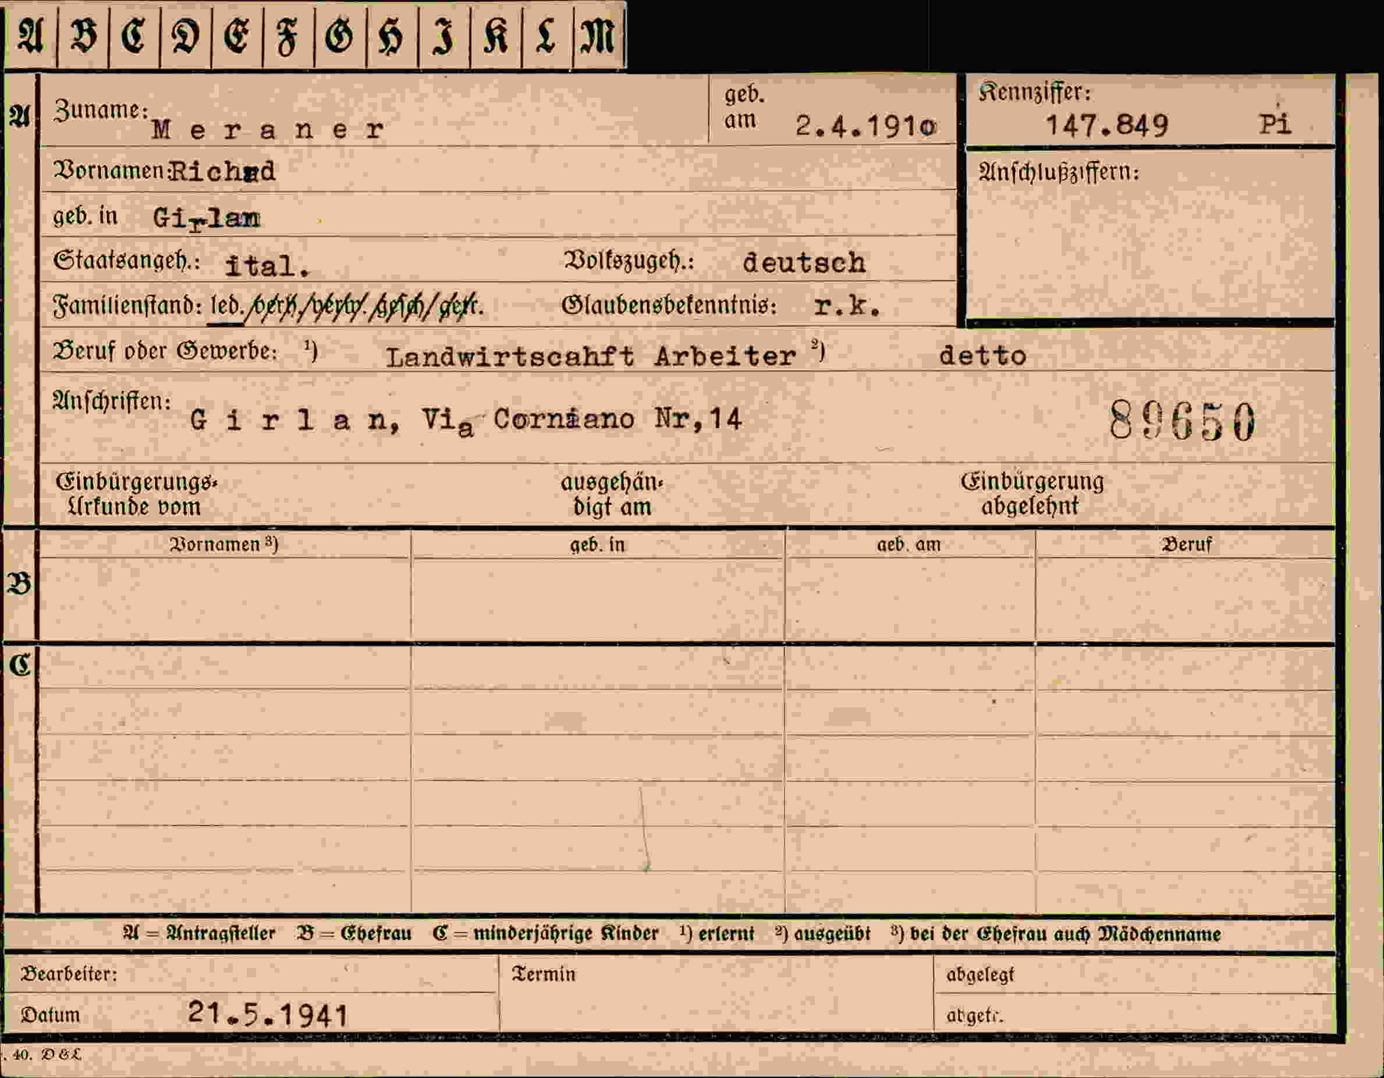Click the 'Termin' label
This screenshot has height=1078, width=1384.
[543, 973]
